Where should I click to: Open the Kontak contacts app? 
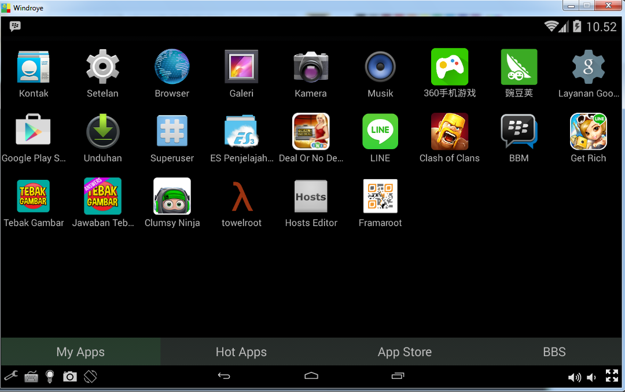click(34, 67)
